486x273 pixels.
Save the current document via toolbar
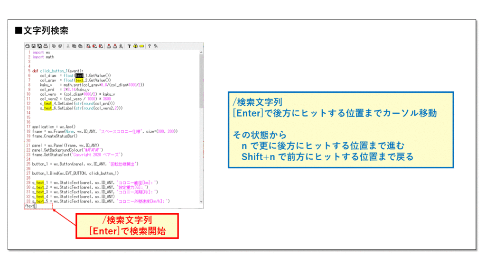click(x=33, y=45)
